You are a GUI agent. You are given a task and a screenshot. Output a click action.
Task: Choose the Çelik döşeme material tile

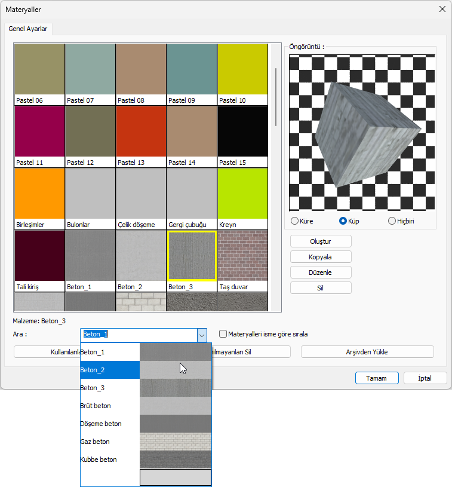pyautogui.click(x=141, y=194)
